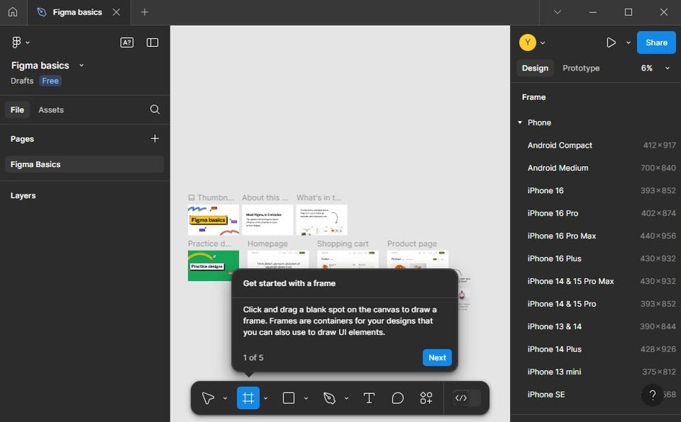Click the Drafts location link
The width and height of the screenshot is (681, 422).
click(22, 81)
